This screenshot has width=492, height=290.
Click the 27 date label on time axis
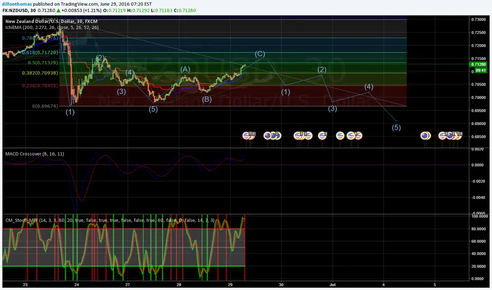coord(127,285)
